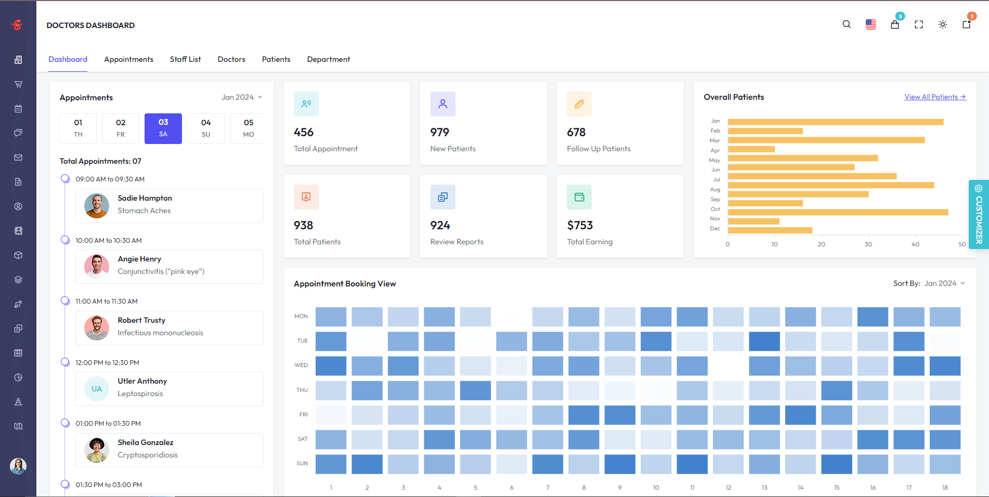Screen dimensions: 989x497
Task: Expand the Sort By Jan 2024 dropdown
Action: pyautogui.click(x=944, y=283)
